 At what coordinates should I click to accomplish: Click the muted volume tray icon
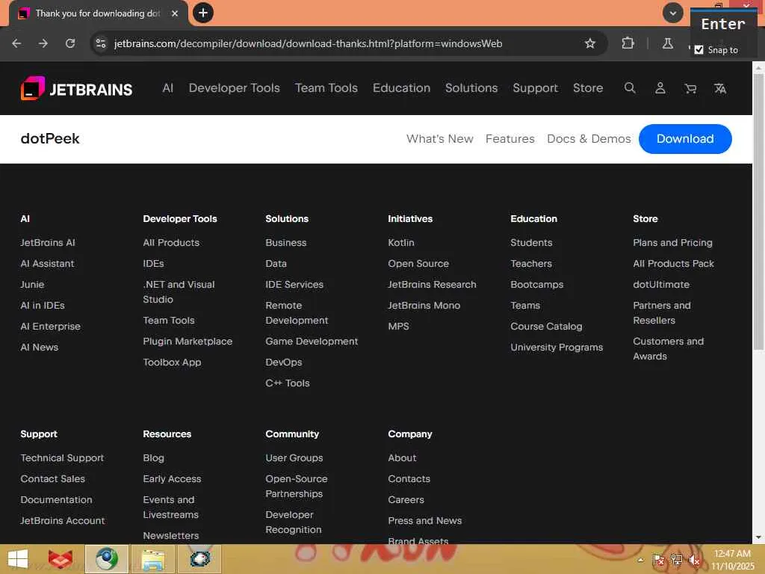point(694,560)
